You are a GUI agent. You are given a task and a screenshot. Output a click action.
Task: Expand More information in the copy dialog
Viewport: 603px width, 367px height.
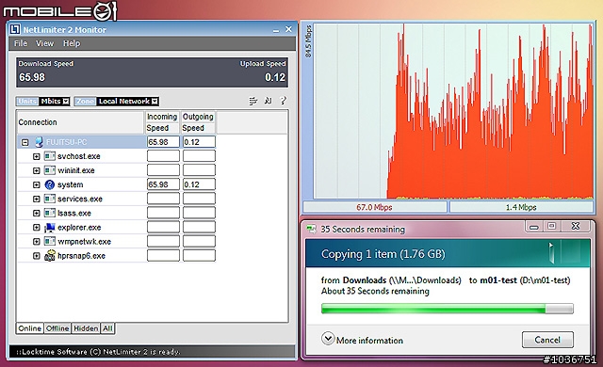pos(328,339)
